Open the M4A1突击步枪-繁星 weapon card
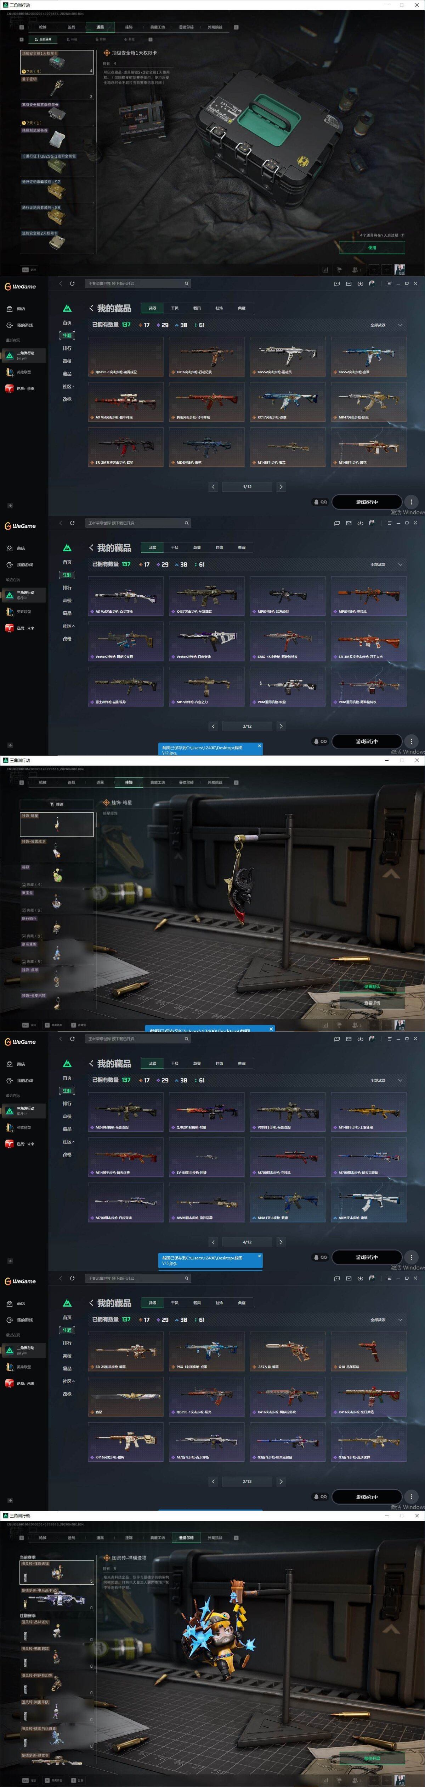 pyautogui.click(x=287, y=1202)
